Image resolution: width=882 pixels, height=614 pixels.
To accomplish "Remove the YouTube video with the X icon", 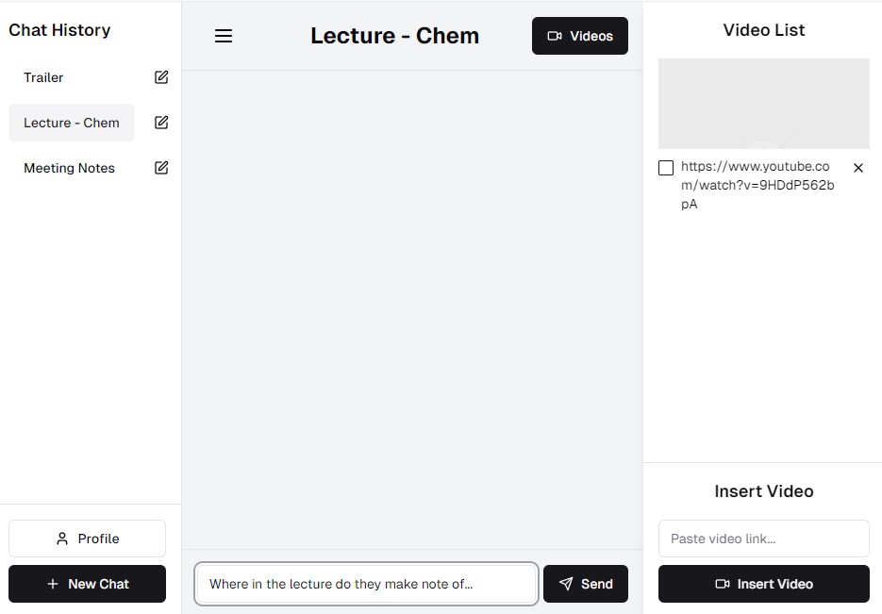I will click(858, 168).
